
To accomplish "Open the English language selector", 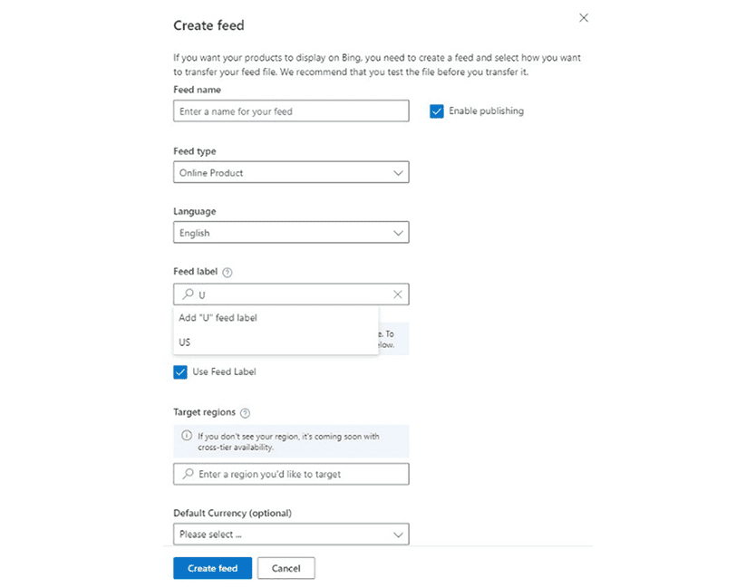I will [290, 232].
